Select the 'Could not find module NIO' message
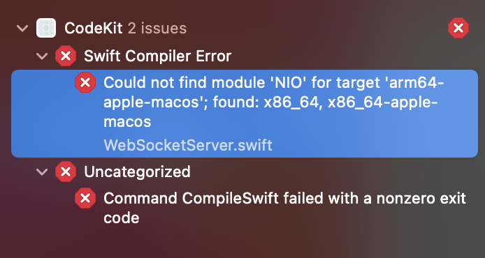Image resolution: width=485 pixels, height=258 pixels. pos(273,102)
